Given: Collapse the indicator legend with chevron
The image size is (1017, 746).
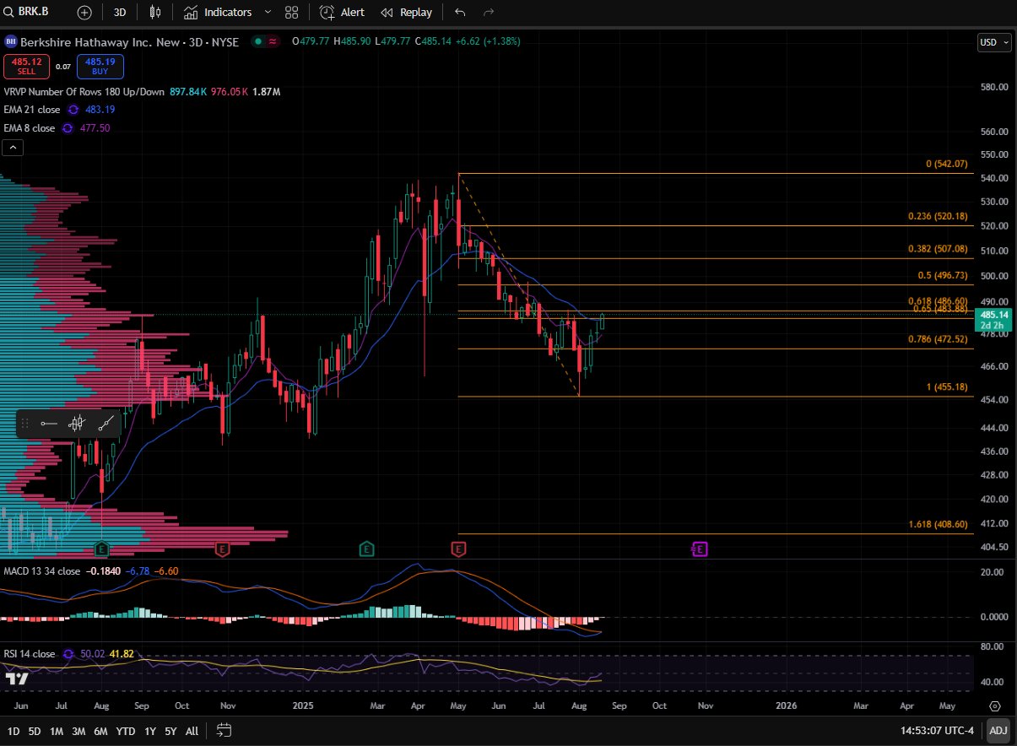Looking at the screenshot, I should point(13,148).
